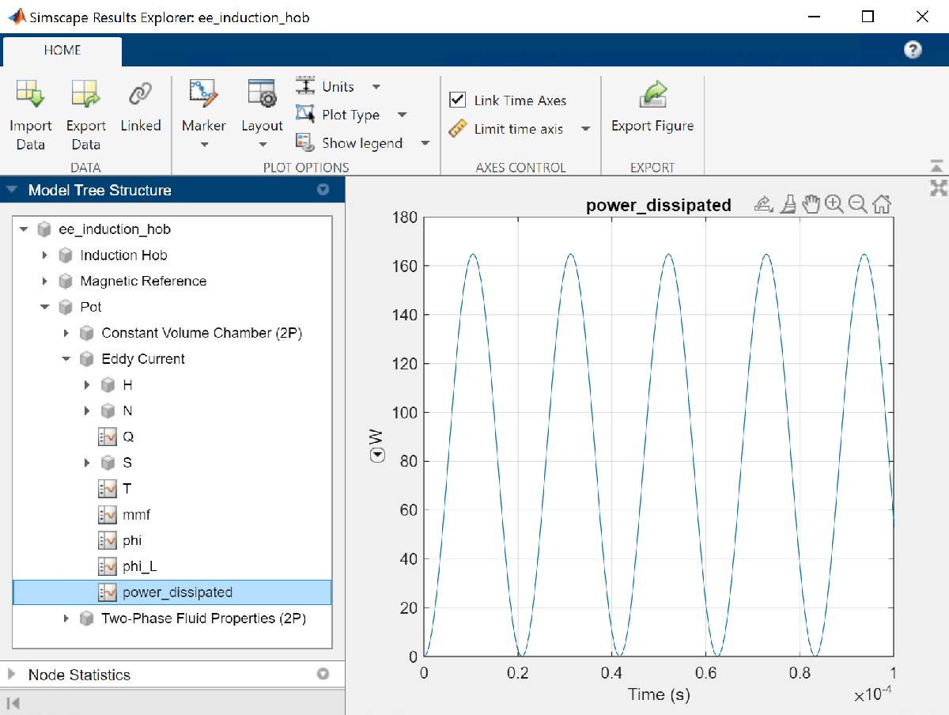Collapse the Eddy Current tree node
The image size is (949, 715).
click(66, 359)
